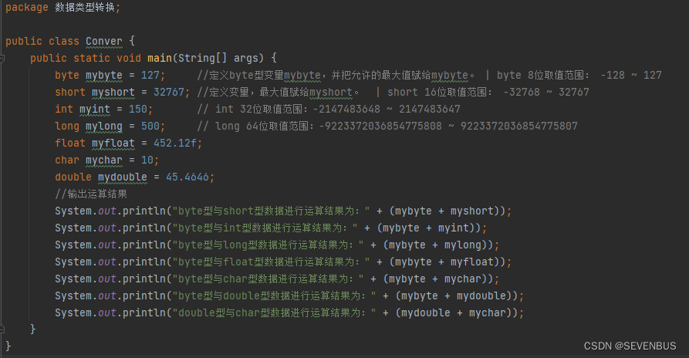Click the package declaration line

coord(62,7)
